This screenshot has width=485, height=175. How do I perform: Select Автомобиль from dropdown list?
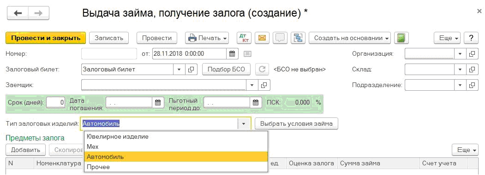pyautogui.click(x=176, y=157)
